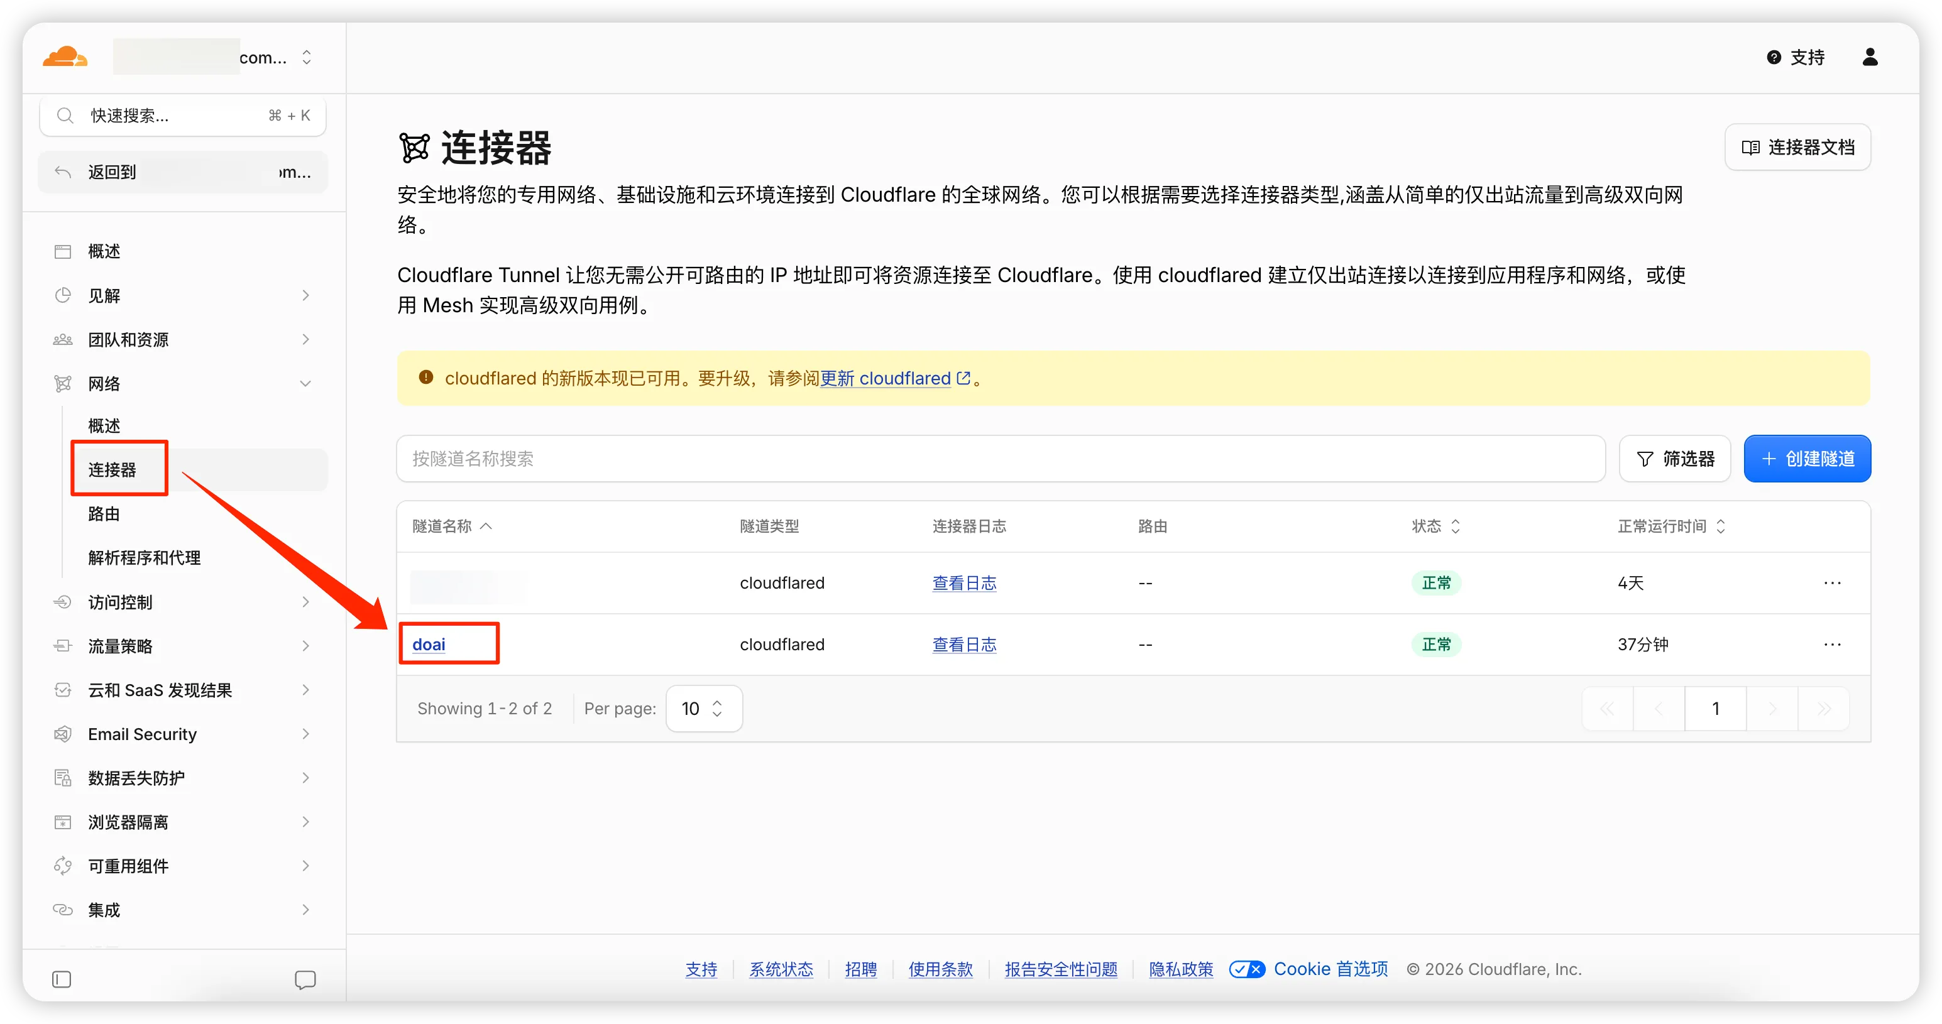1942x1024 pixels.
Task: Click the 云和 SaaS 发现结果 icon
Action: click(x=63, y=689)
